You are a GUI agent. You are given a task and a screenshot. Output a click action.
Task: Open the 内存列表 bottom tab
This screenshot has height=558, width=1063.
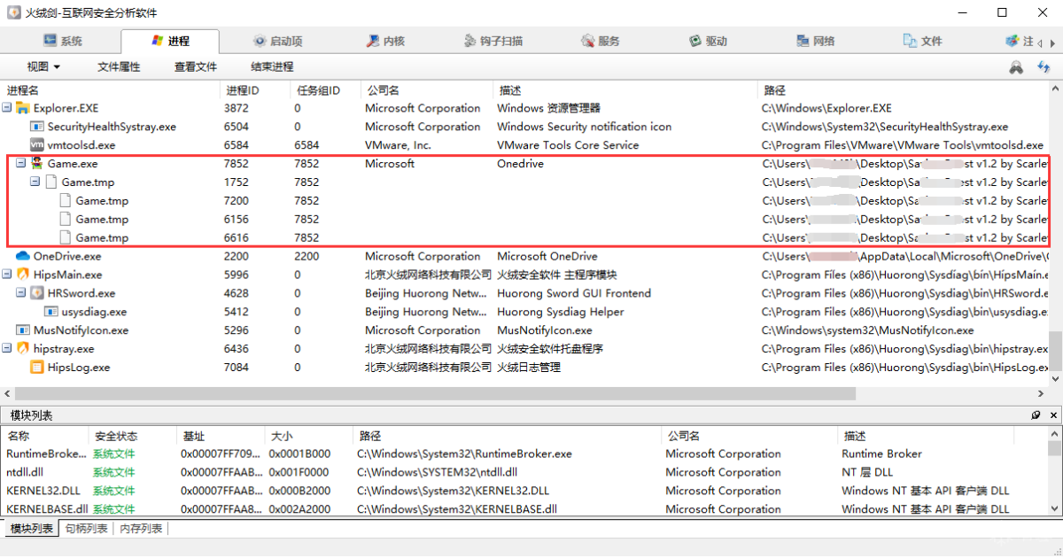coord(142,529)
